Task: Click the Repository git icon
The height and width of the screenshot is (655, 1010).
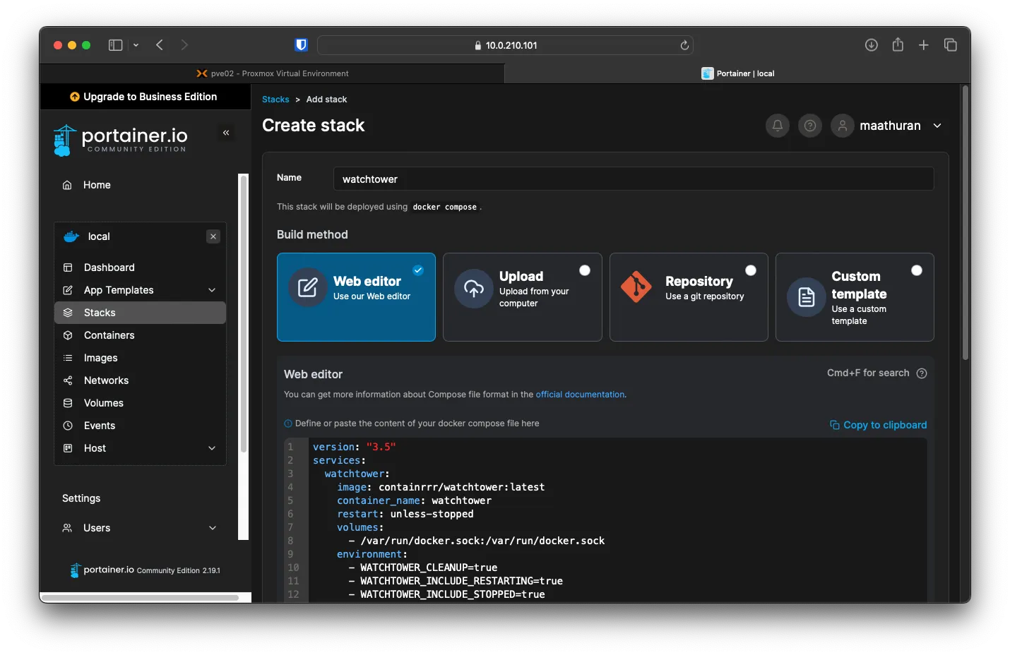Action: 636,287
